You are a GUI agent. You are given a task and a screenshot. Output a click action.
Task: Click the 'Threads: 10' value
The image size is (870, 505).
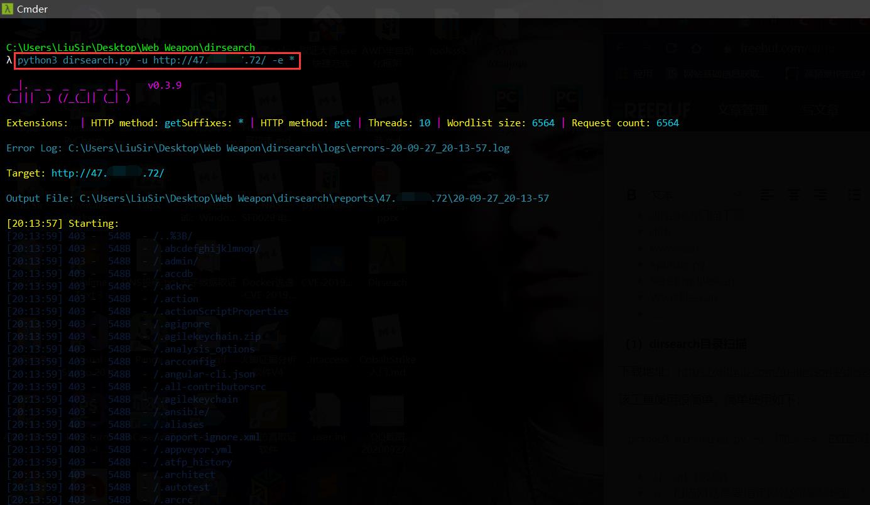400,123
